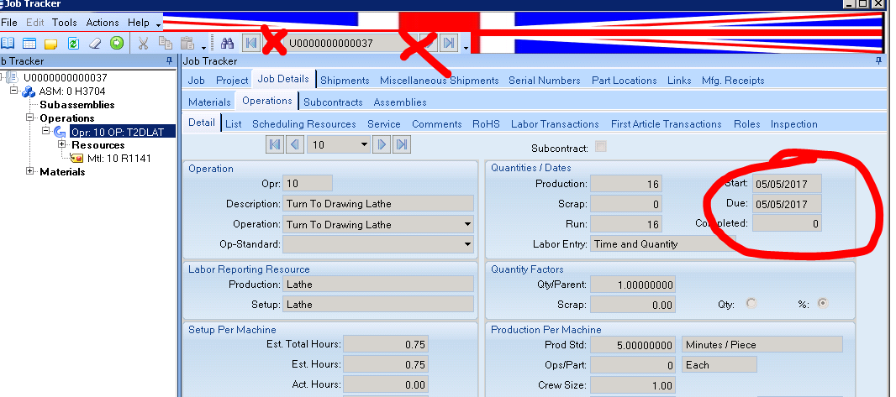The height and width of the screenshot is (397, 896).
Task: Open the Help menu
Action: point(139,23)
